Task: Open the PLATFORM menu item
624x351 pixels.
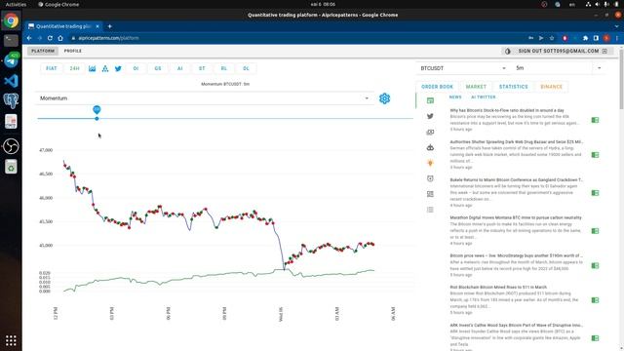Action: coord(43,51)
